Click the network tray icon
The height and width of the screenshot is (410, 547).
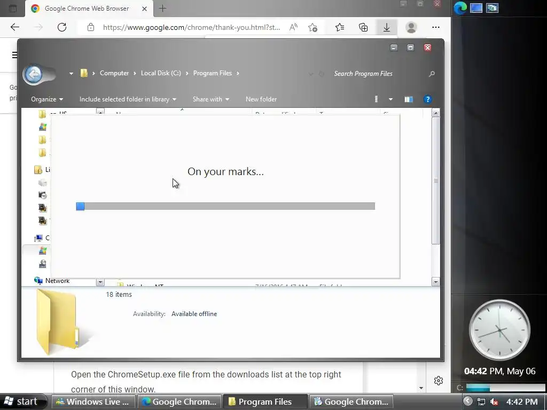[481, 401]
